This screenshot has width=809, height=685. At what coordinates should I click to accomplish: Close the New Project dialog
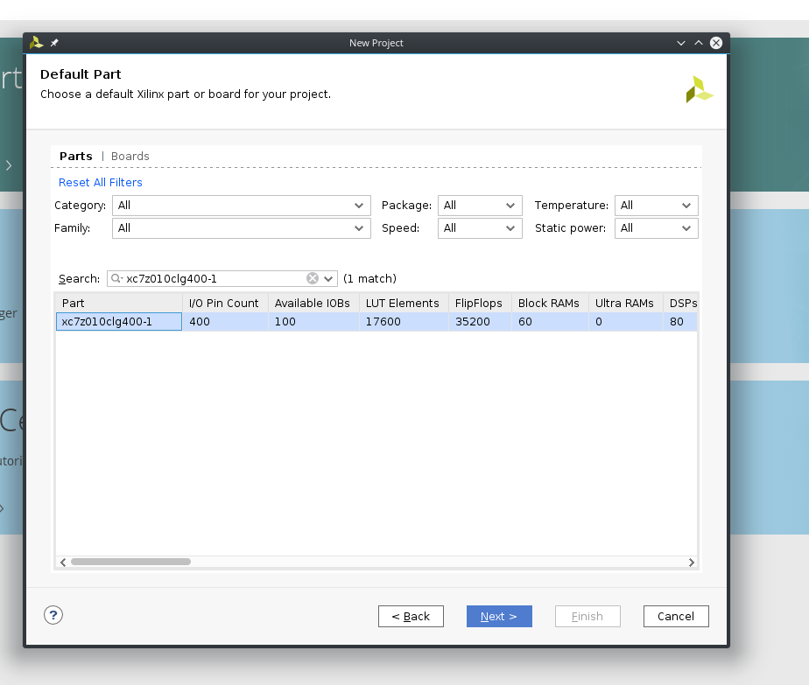point(716,43)
